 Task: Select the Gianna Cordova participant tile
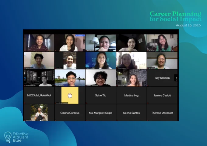pyautogui.click(x=70, y=113)
